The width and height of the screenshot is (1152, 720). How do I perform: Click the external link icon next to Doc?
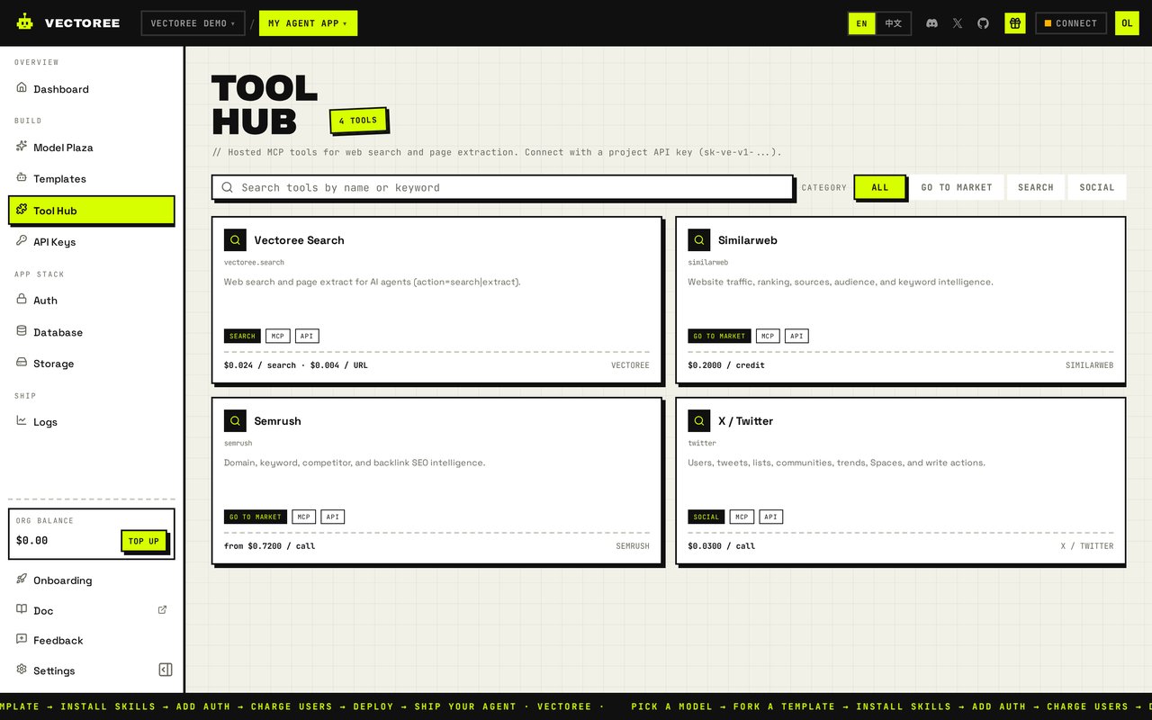coord(162,609)
